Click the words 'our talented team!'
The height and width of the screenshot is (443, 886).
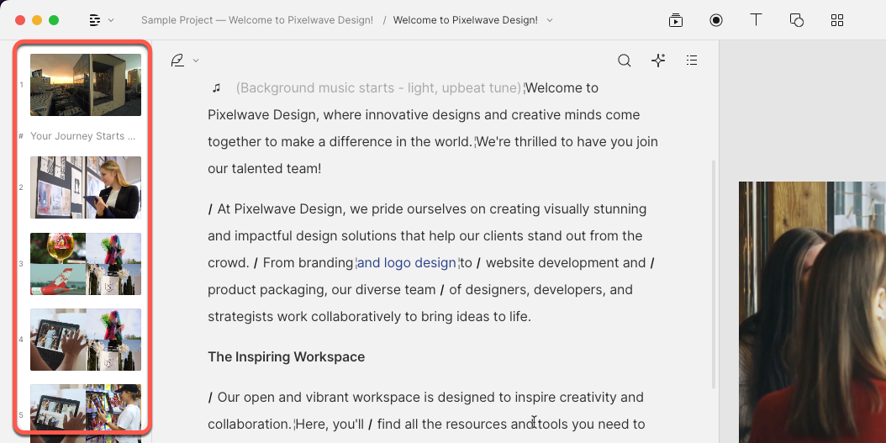(x=265, y=168)
